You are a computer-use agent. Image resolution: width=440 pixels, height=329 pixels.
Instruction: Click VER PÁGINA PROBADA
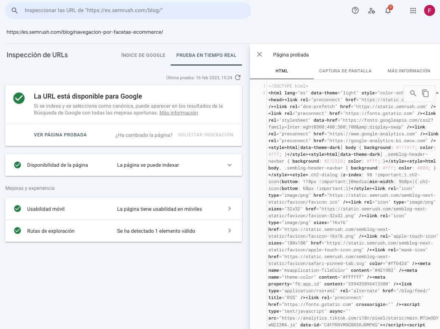coord(60,135)
